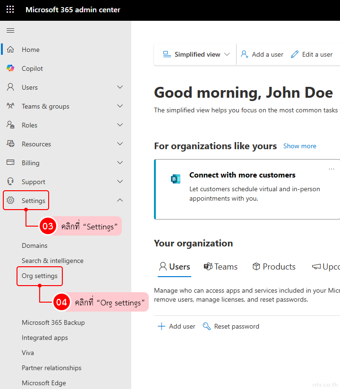Click the Resources printer icon
The image size is (340, 389).
tap(10, 144)
